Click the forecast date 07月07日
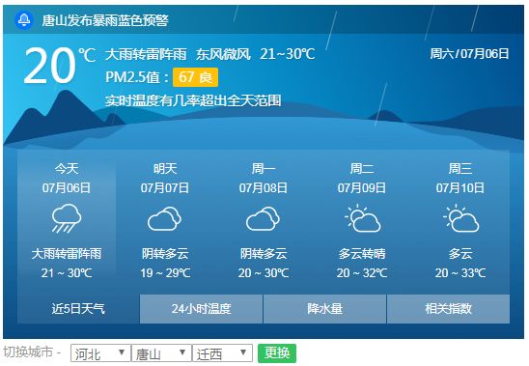Viewport: 529px width, 366px height. click(165, 187)
